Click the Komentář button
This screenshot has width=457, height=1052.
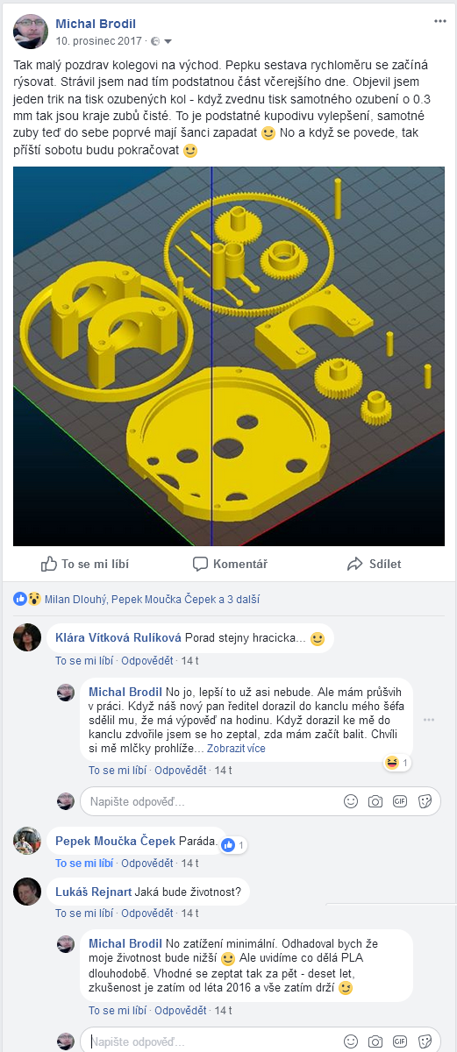pos(231,564)
